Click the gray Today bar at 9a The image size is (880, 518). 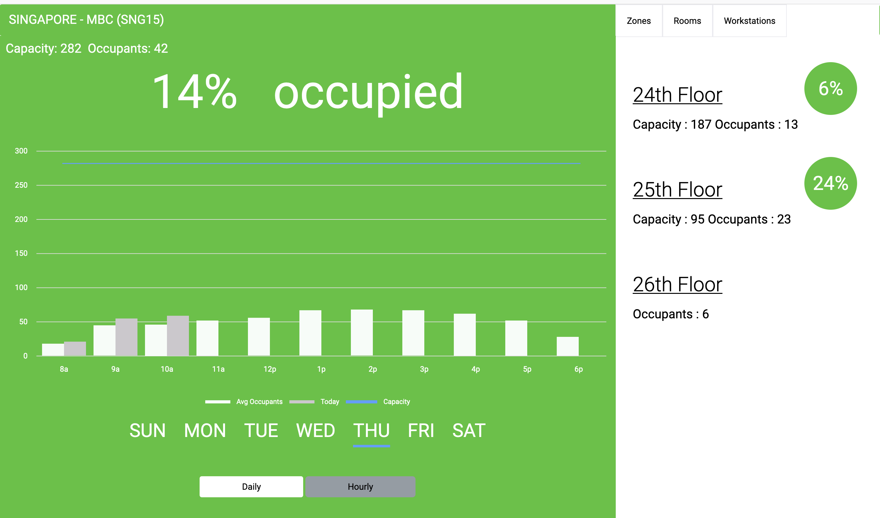point(126,337)
